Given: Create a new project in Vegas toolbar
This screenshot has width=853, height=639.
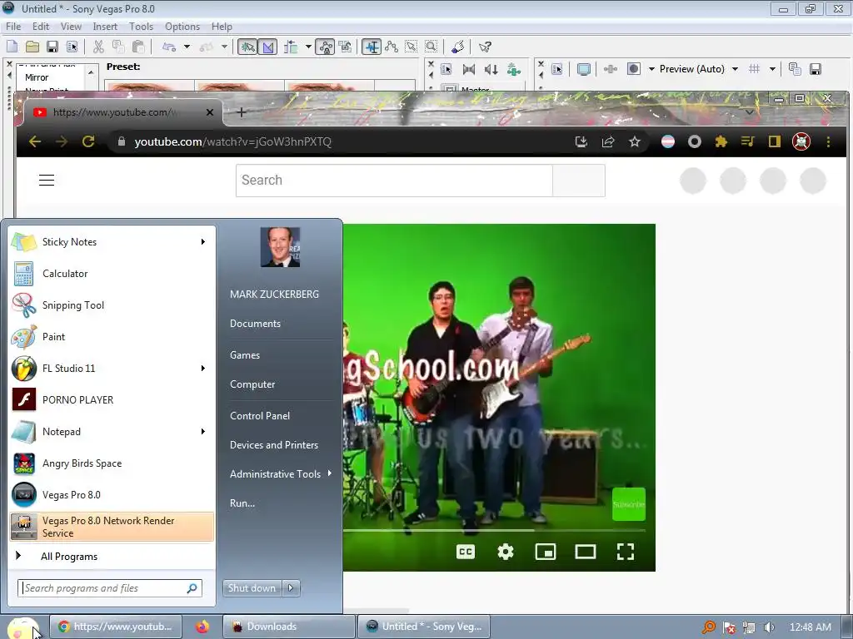Looking at the screenshot, I should coord(12,47).
